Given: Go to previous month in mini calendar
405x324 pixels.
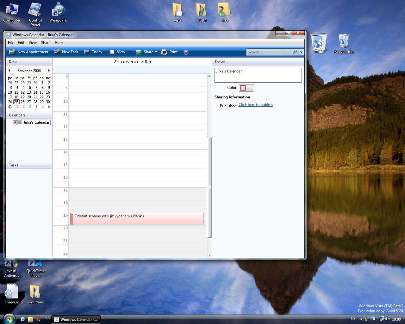Looking at the screenshot, I should (x=9, y=71).
